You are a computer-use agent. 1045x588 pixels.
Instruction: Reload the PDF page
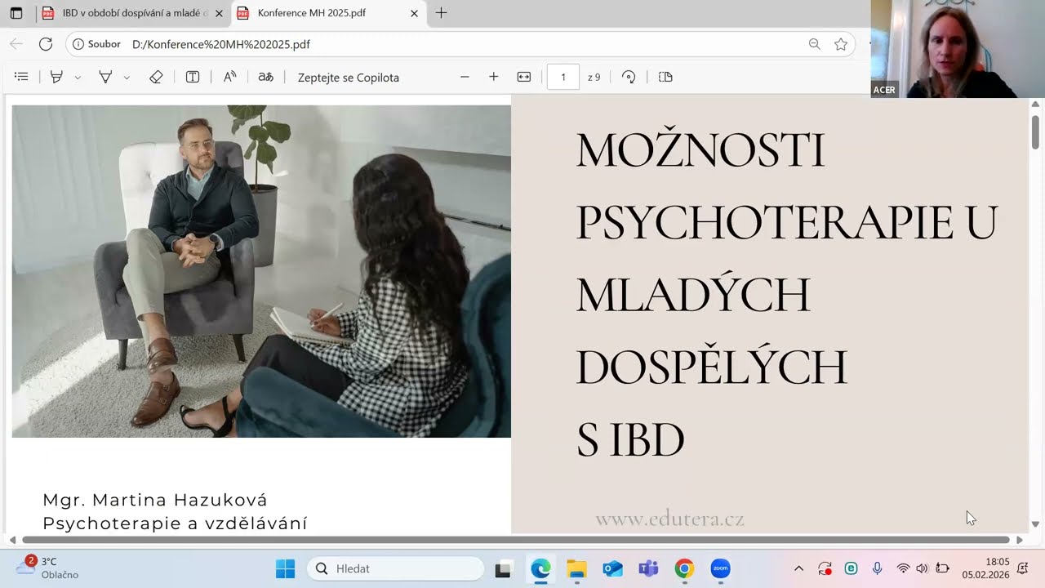point(46,44)
